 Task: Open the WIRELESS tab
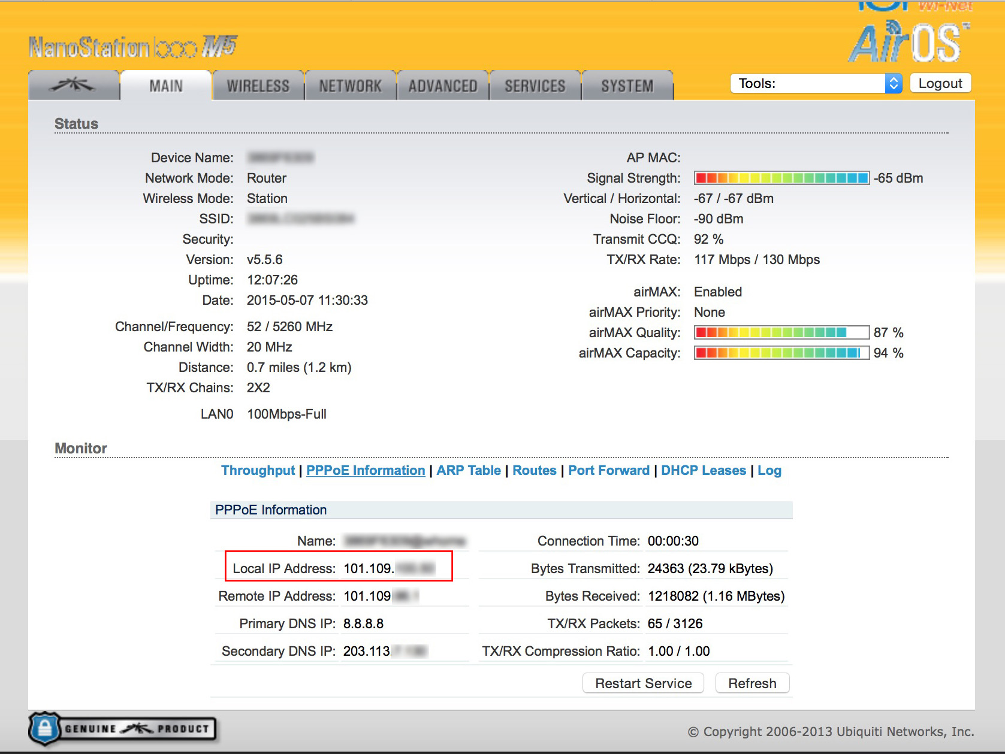click(258, 86)
